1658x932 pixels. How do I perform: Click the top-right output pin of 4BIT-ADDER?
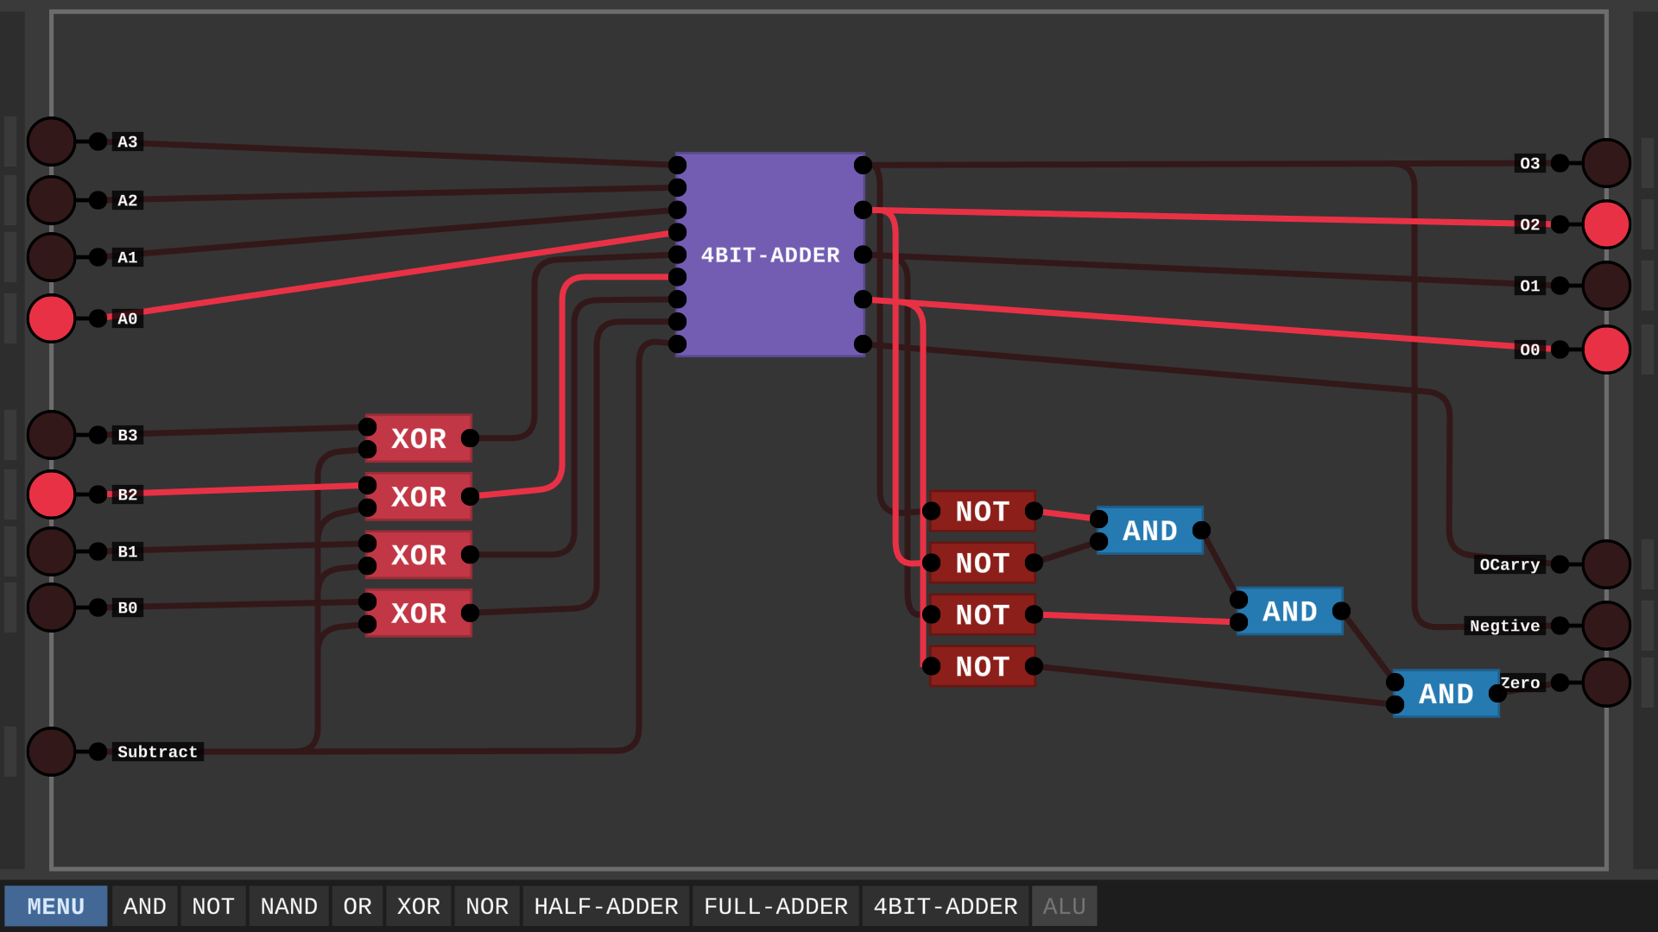tap(863, 165)
